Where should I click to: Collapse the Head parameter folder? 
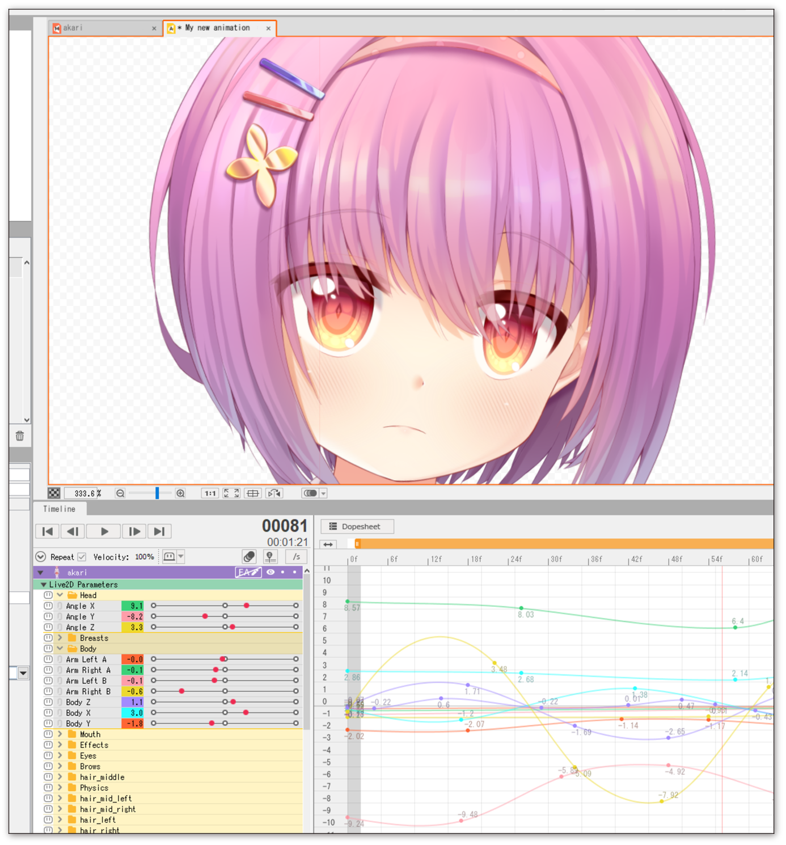click(x=60, y=595)
